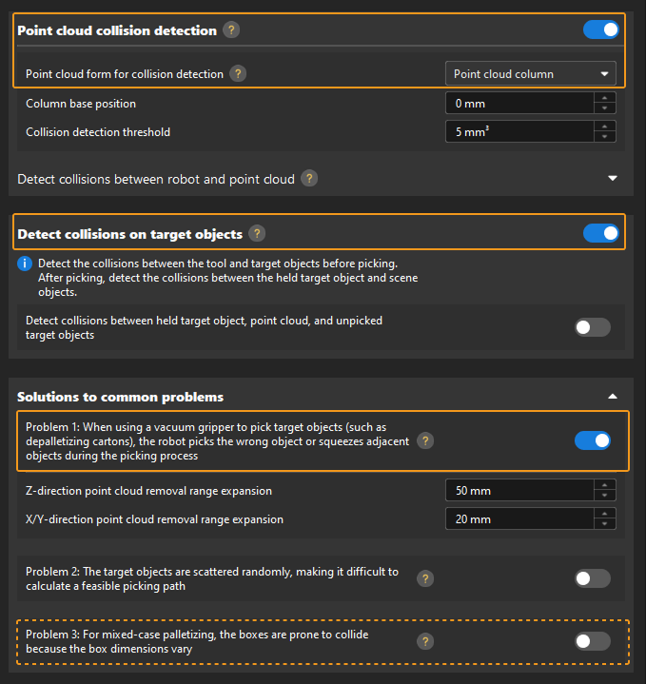646x684 pixels.
Task: Turn off Detect collisions on target objects
Action: click(x=600, y=233)
